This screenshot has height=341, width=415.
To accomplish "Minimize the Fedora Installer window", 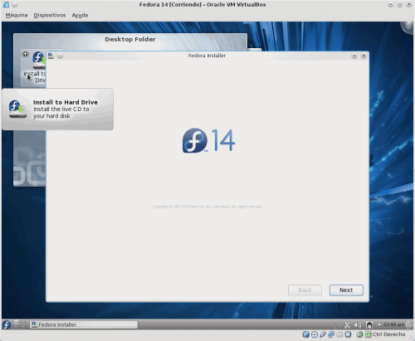I will pos(354,56).
